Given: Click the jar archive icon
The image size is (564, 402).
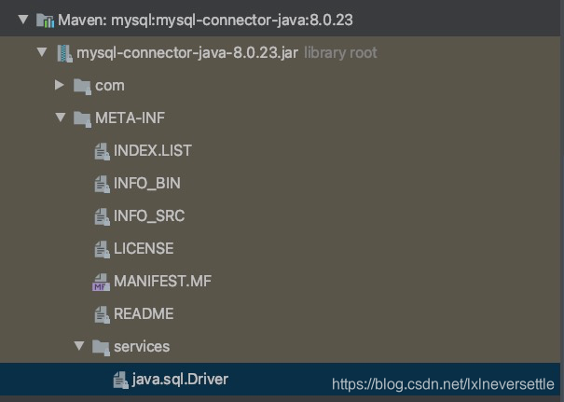Looking at the screenshot, I should pyautogui.click(x=64, y=53).
